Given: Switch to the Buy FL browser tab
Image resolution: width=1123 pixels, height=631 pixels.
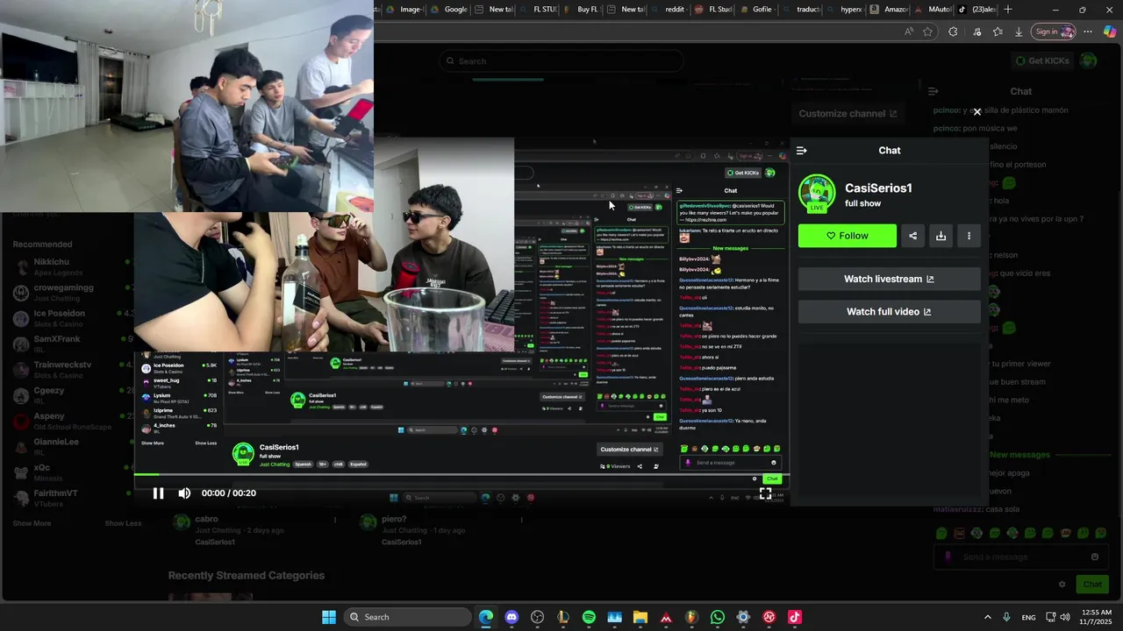Looking at the screenshot, I should (x=579, y=10).
